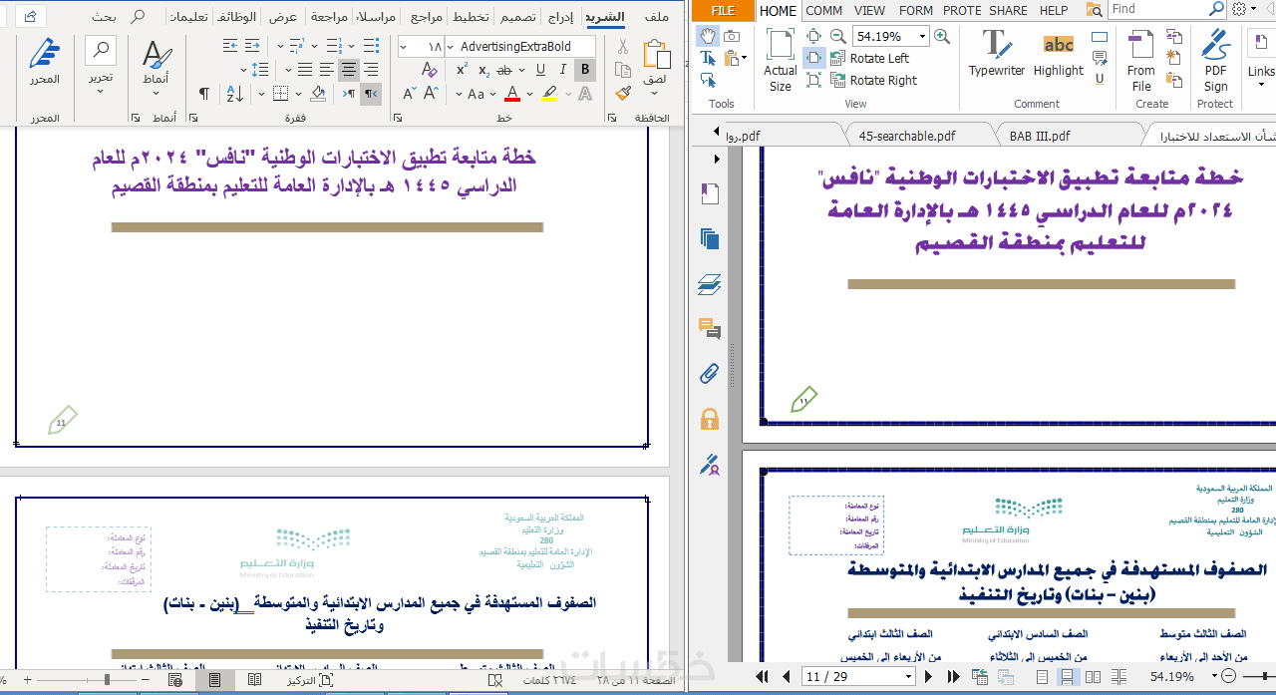
Task: Toggle show paragraph marks in Word
Action: [203, 94]
